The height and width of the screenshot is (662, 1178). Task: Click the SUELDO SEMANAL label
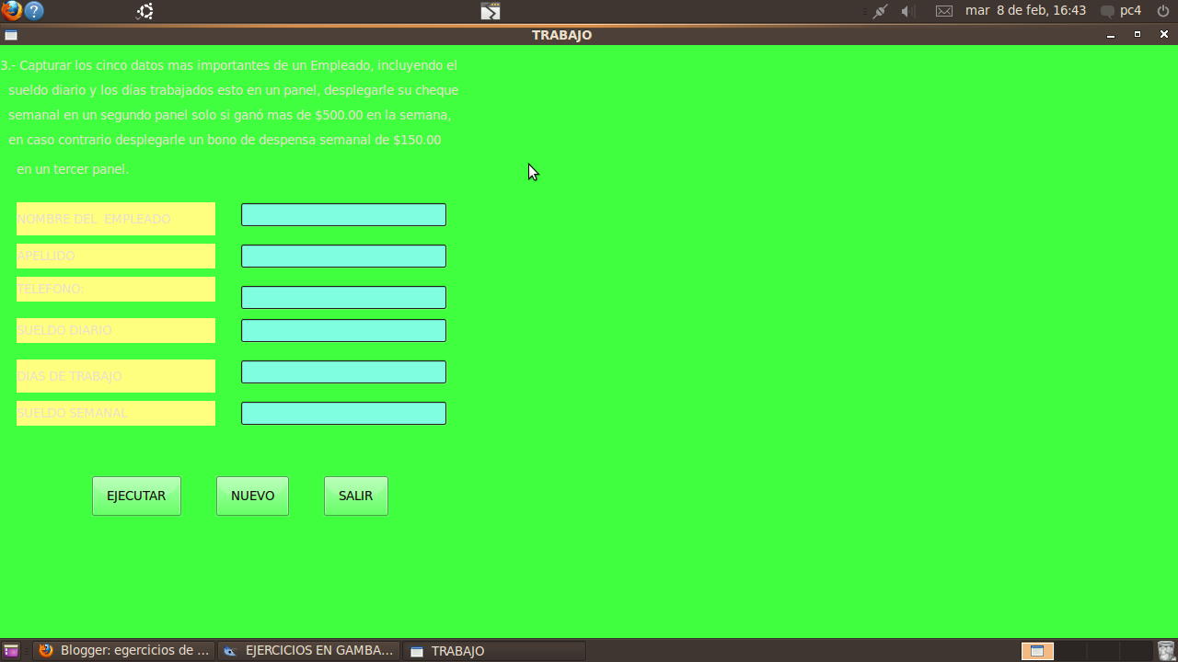coord(116,413)
